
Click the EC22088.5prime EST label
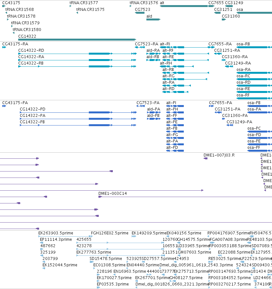point(234,252)
